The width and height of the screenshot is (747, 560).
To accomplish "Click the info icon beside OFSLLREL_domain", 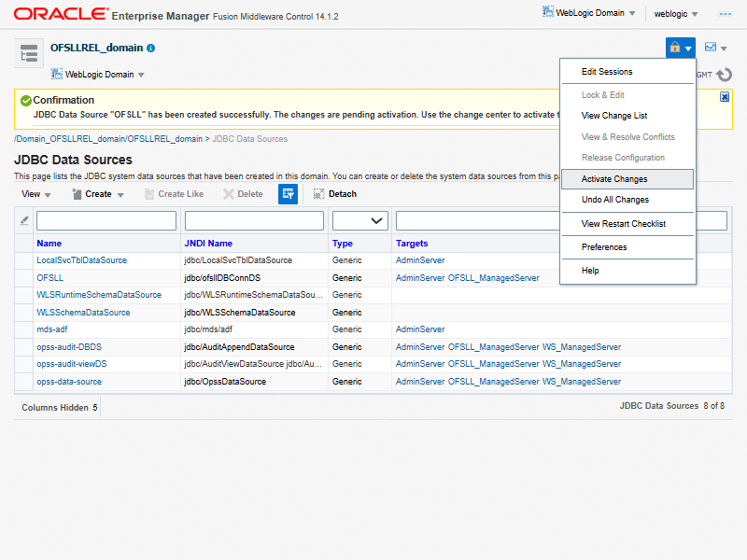I will pos(151,48).
